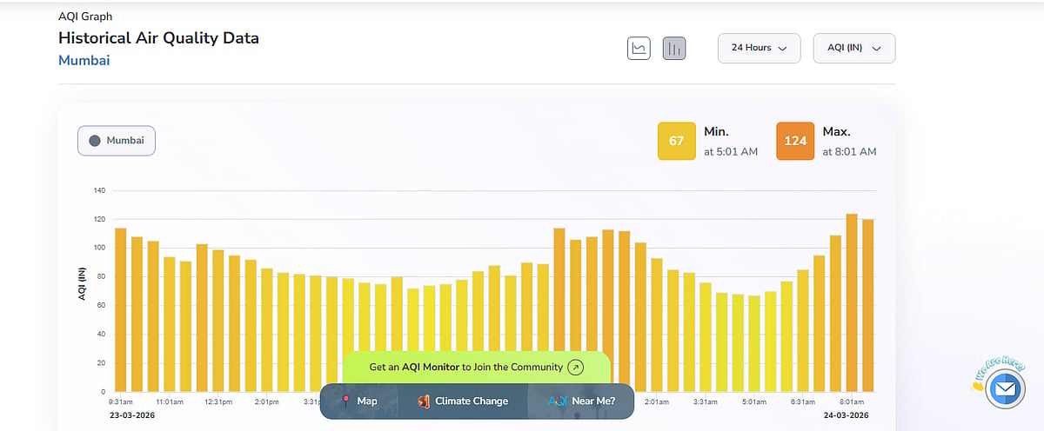Open the AQI (IN) standard dropdown
Viewport: 1044px width, 431px height.
853,48
